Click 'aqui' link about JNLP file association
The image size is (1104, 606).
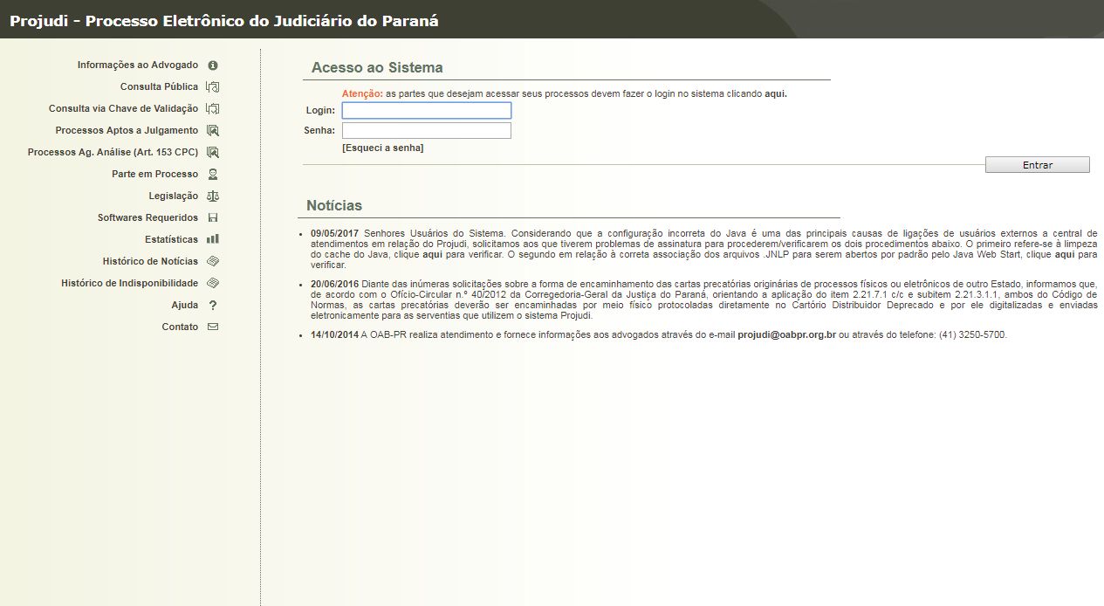coord(1065,255)
